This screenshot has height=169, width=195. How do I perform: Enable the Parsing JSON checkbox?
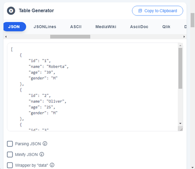[x=10, y=144]
